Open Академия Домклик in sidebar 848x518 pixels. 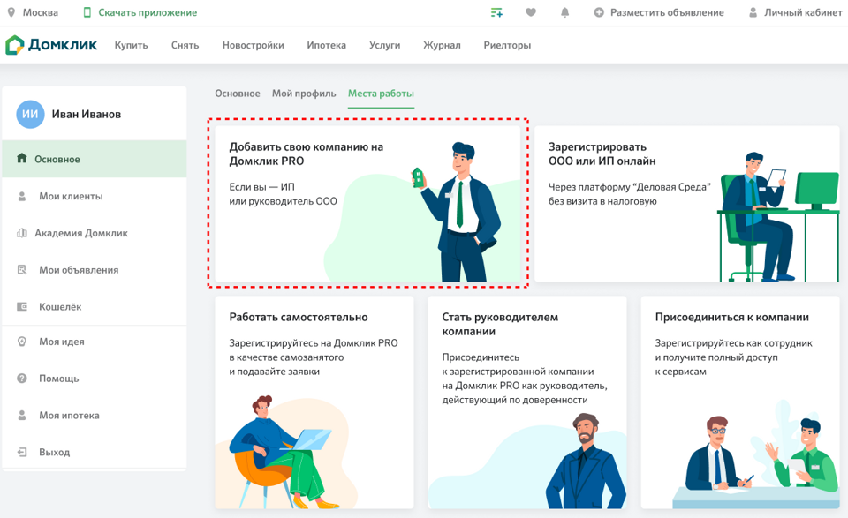pyautogui.click(x=95, y=233)
